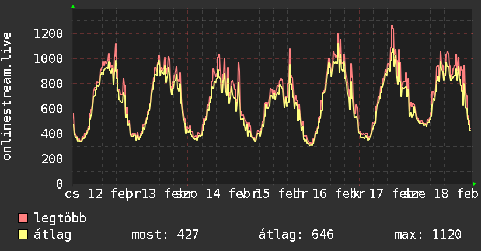Click the green arrow atop the y-axis
The image size is (481, 251).
coord(73,6)
